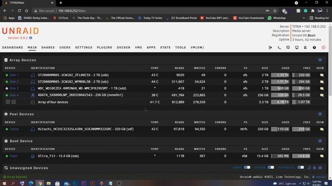Open the DASHBOARD tab

[x=12, y=48]
